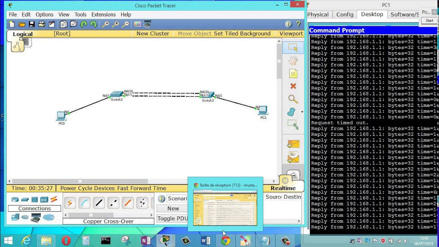Select the Draw Polygon shape tool
The image size is (439, 247).
tap(291, 112)
